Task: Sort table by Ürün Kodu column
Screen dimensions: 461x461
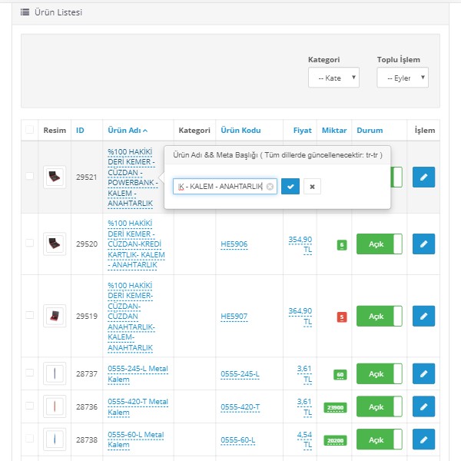Action: (240, 131)
